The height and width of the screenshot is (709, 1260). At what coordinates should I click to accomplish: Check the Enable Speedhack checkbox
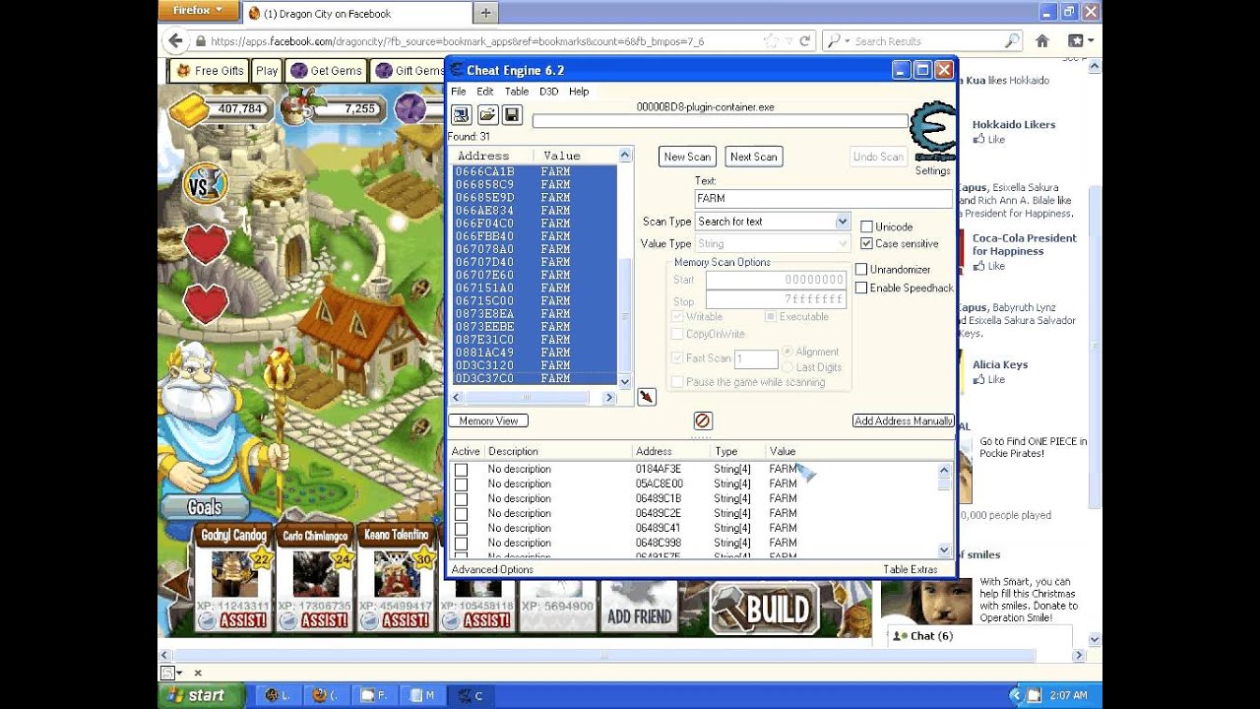pyautogui.click(x=861, y=288)
